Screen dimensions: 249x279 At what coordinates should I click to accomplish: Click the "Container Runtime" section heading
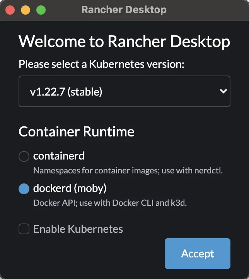[77, 132]
